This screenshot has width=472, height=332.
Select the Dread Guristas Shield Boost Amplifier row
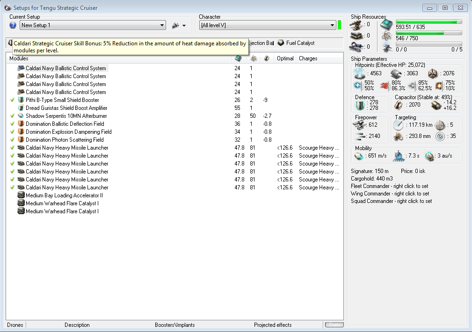coord(174,108)
